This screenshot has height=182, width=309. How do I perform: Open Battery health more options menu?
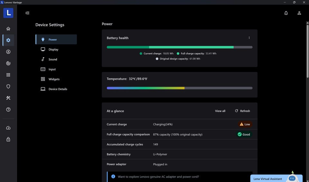(249, 38)
